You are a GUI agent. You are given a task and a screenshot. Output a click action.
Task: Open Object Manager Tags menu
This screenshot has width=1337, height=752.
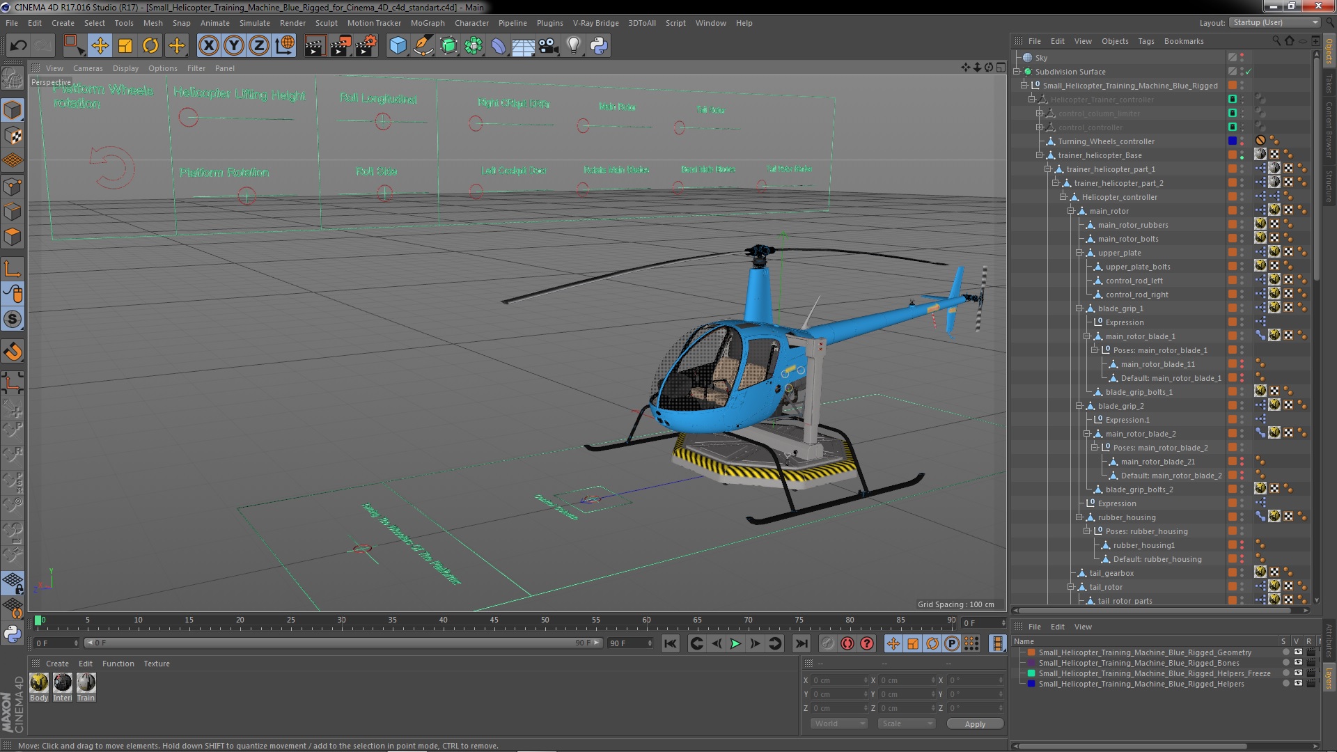click(x=1146, y=41)
